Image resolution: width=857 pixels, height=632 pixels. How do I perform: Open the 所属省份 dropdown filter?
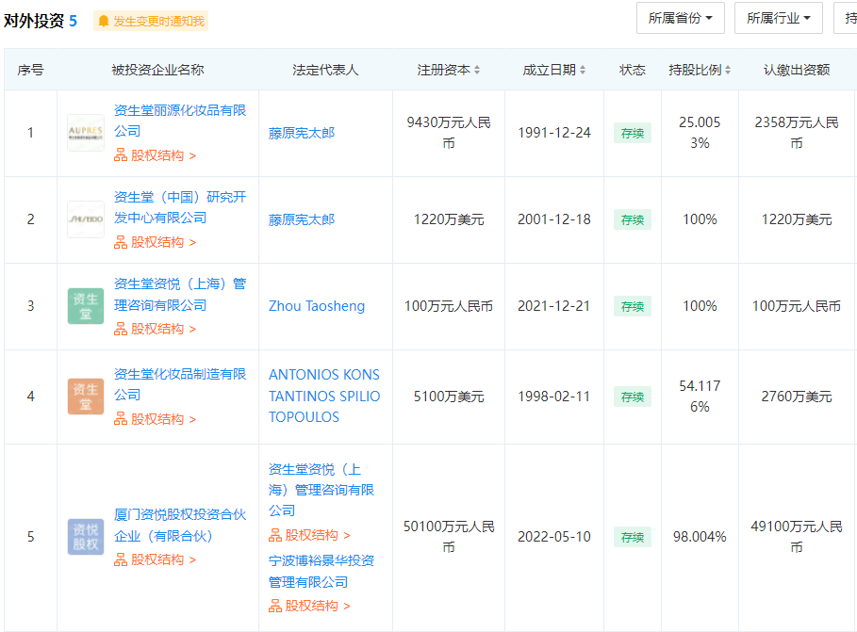[681, 18]
